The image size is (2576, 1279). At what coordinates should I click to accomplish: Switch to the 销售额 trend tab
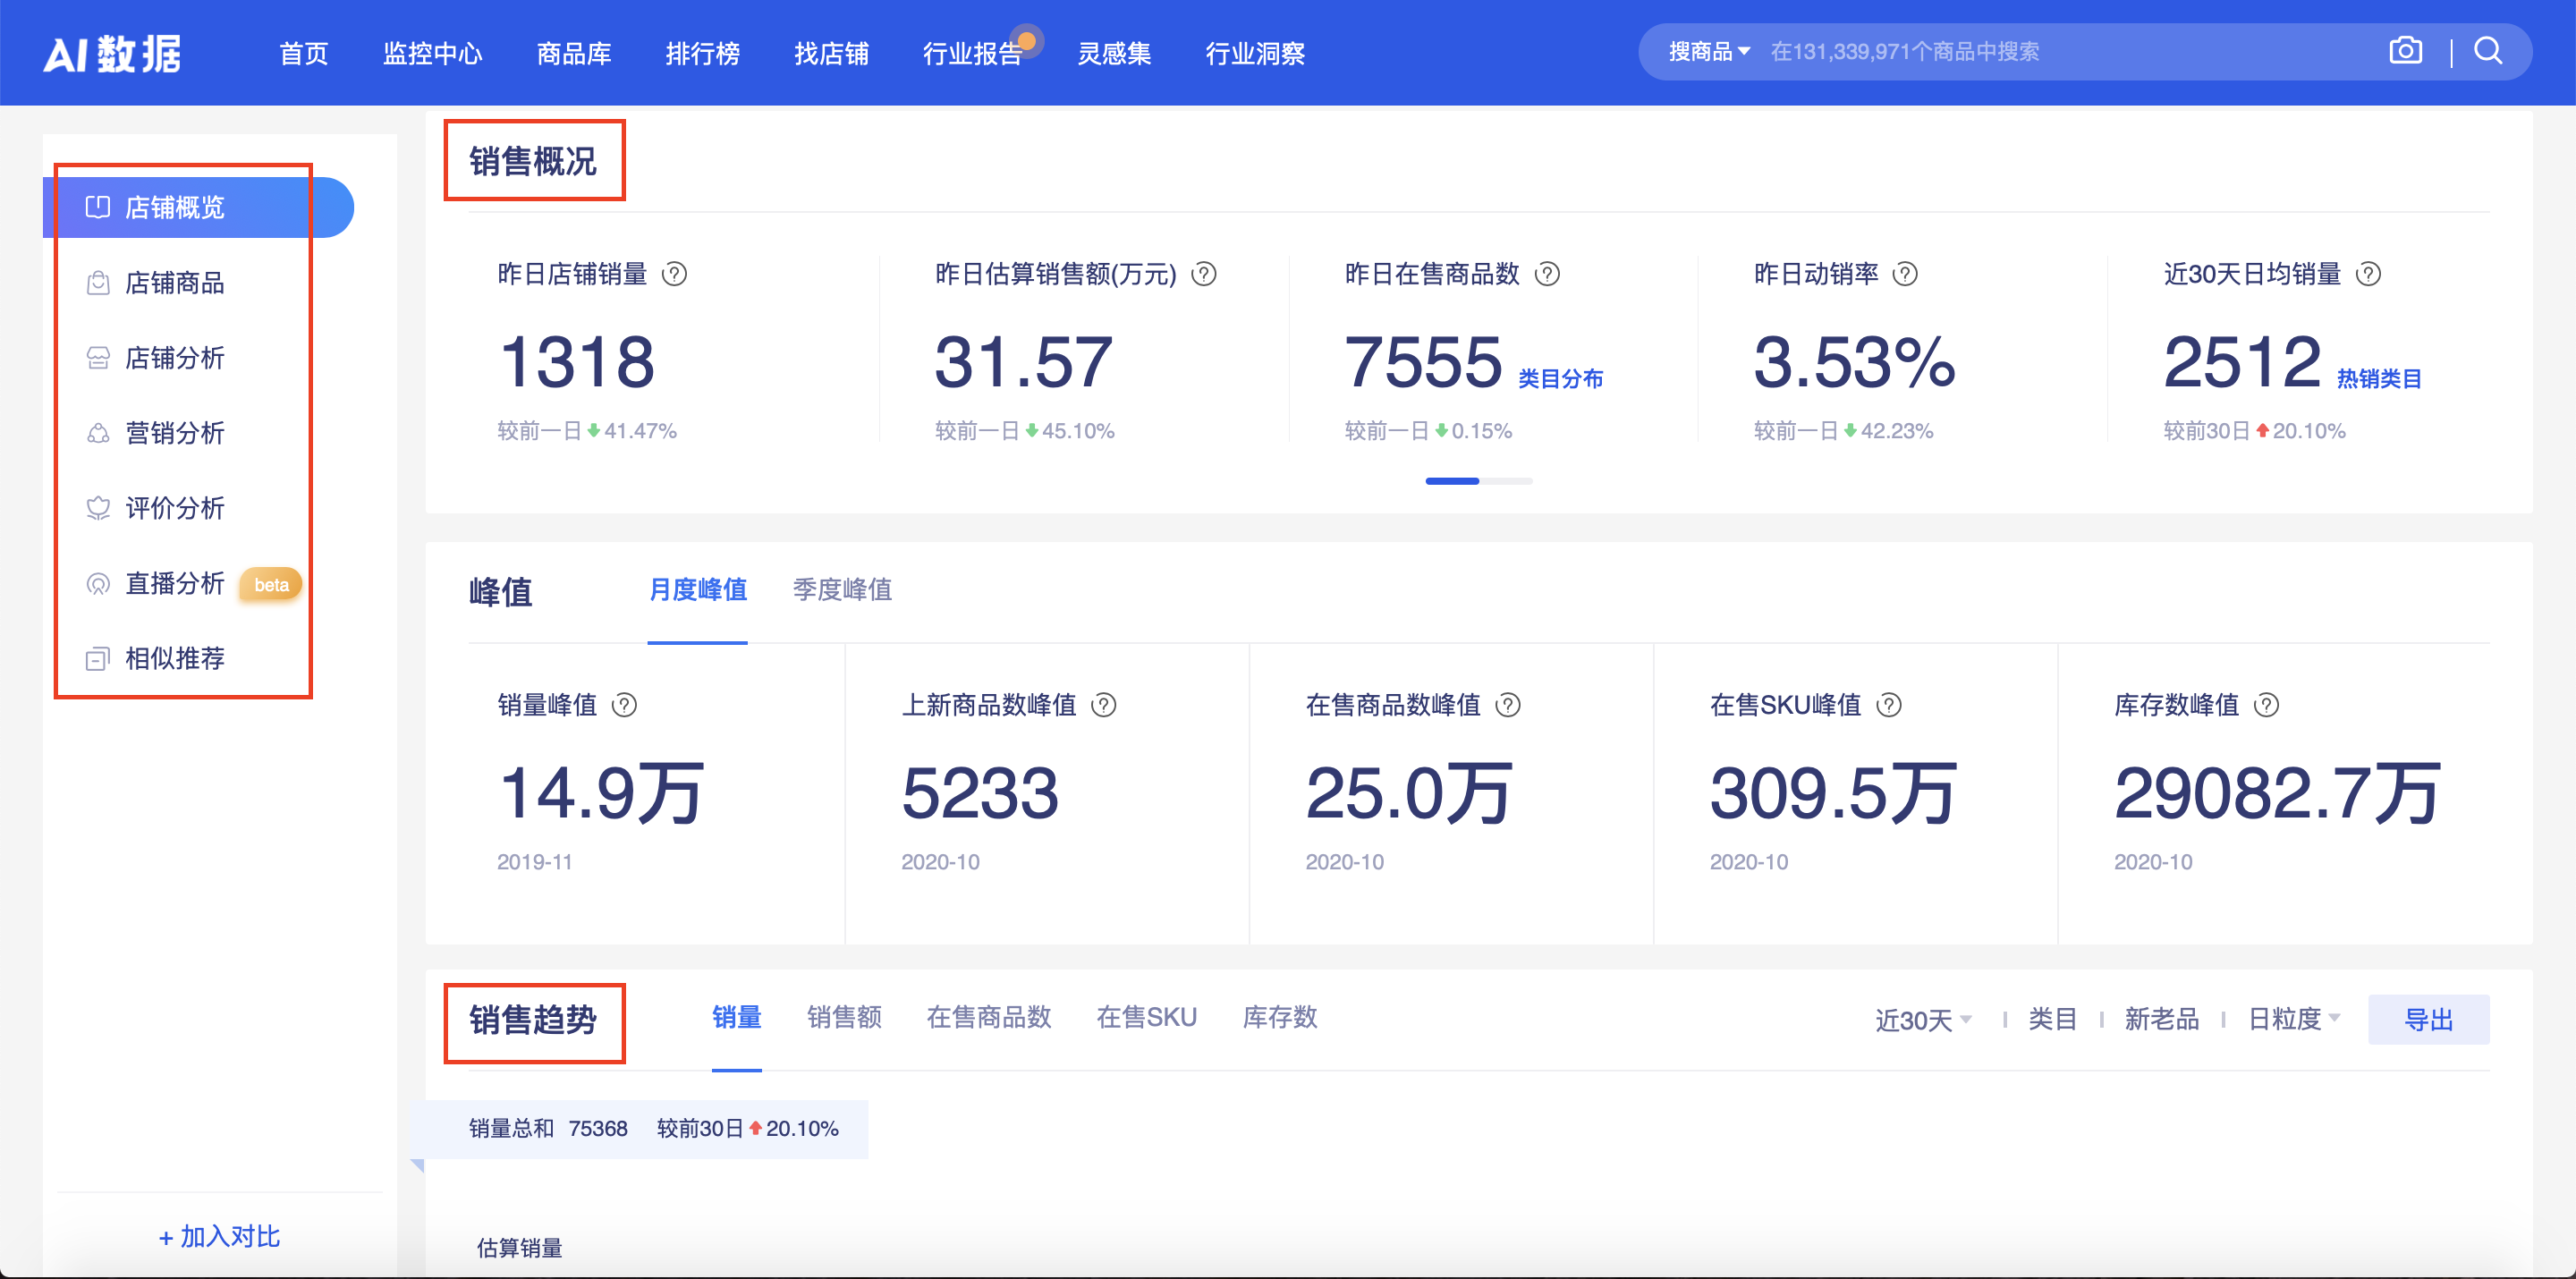click(x=844, y=1017)
